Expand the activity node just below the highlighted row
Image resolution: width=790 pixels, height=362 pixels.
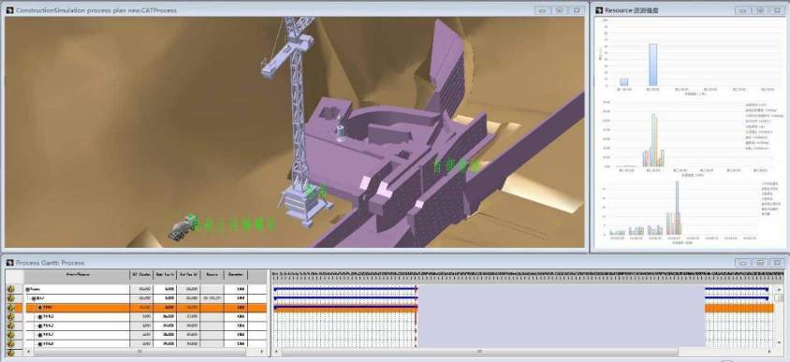40,317
